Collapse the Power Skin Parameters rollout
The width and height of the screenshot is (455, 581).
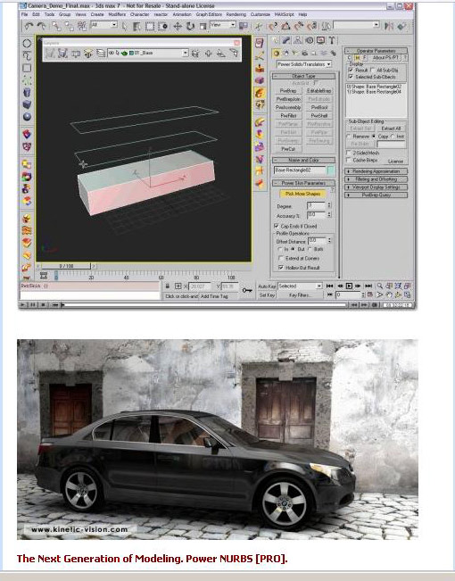[304, 183]
